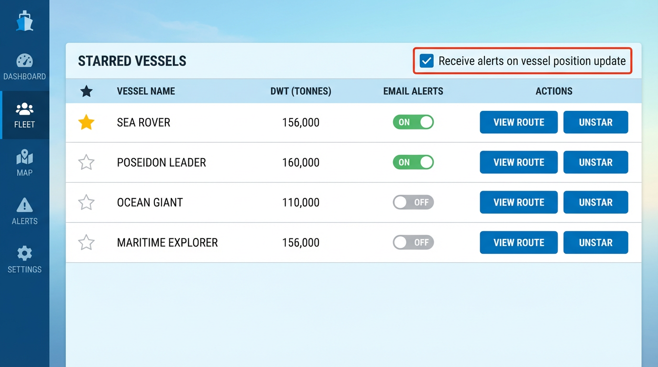Image resolution: width=658 pixels, height=367 pixels.
Task: Click the star column header icon
Action: tap(86, 91)
